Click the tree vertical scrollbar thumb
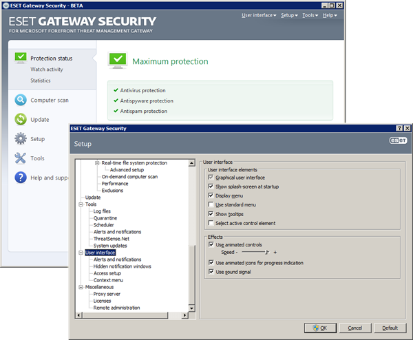Image resolution: width=413 pixels, height=340 pixels. pyautogui.click(x=192, y=274)
